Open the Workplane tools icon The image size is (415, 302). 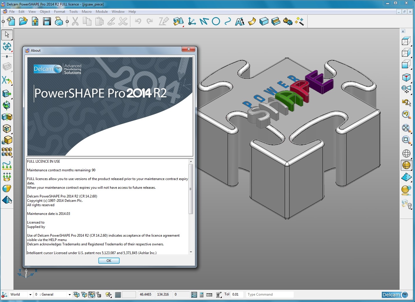coord(192,21)
